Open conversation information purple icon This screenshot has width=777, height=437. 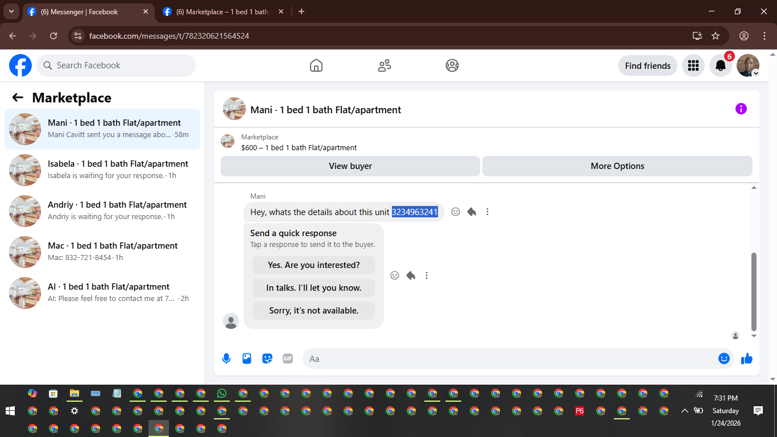(x=741, y=109)
